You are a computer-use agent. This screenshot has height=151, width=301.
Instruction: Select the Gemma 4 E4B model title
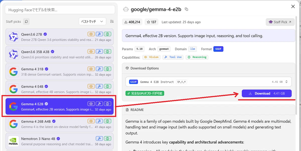tap(32, 86)
